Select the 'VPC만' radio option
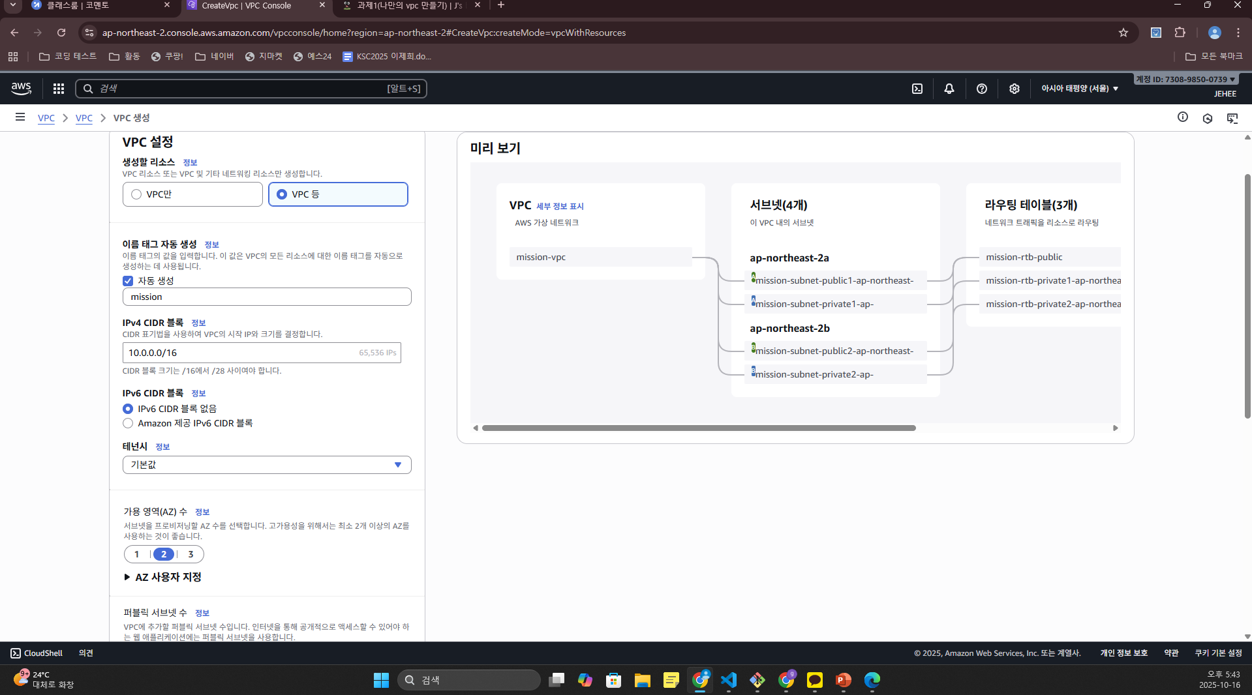This screenshot has width=1252, height=695. pyautogui.click(x=136, y=194)
